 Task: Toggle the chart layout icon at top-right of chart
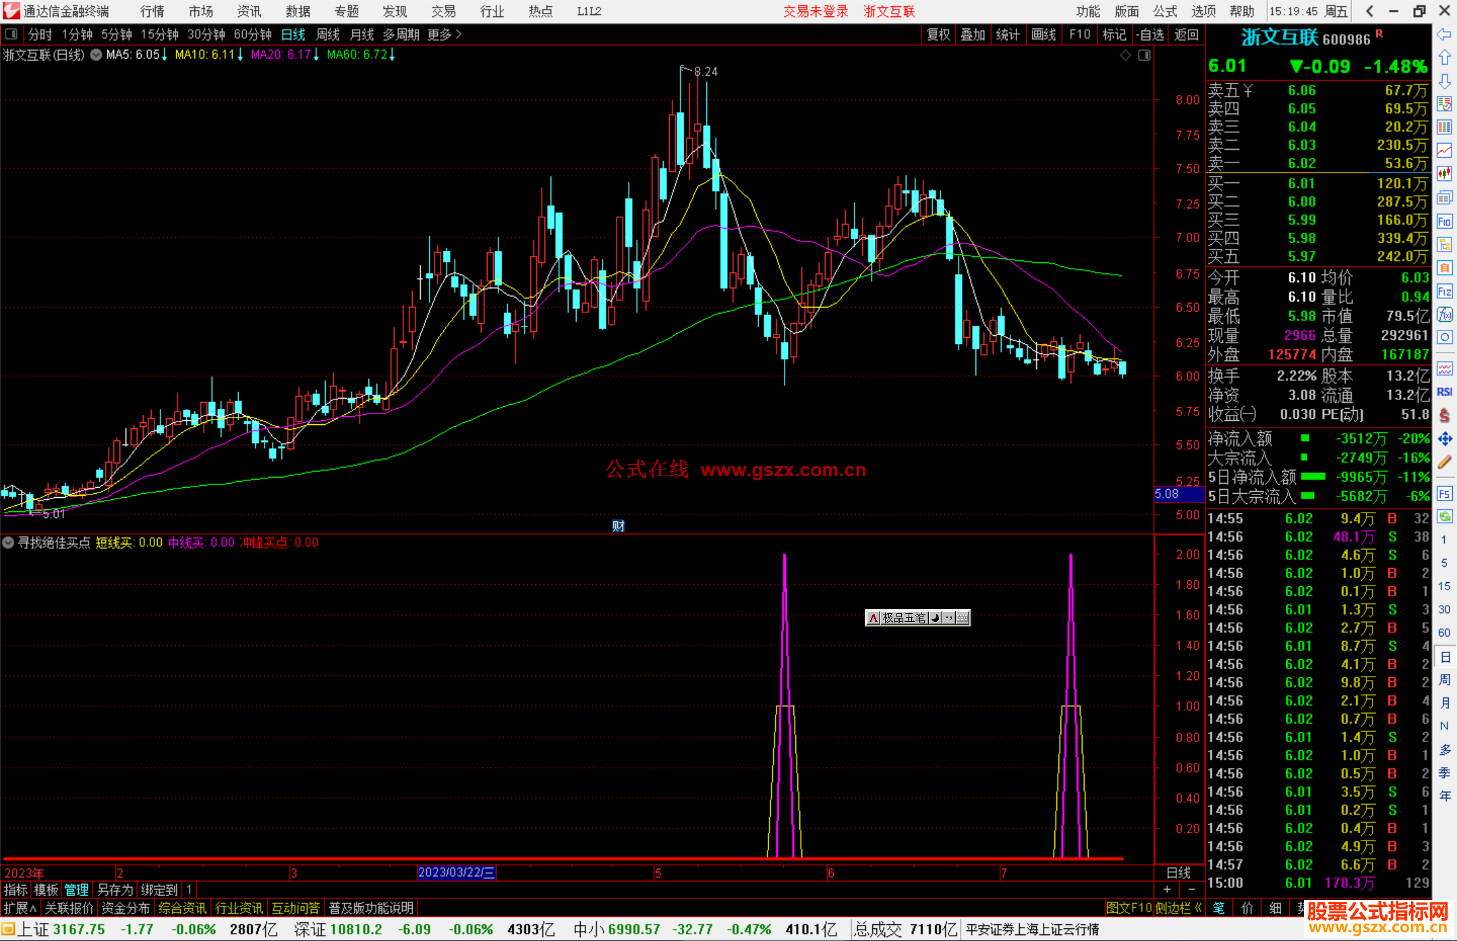(x=1144, y=55)
